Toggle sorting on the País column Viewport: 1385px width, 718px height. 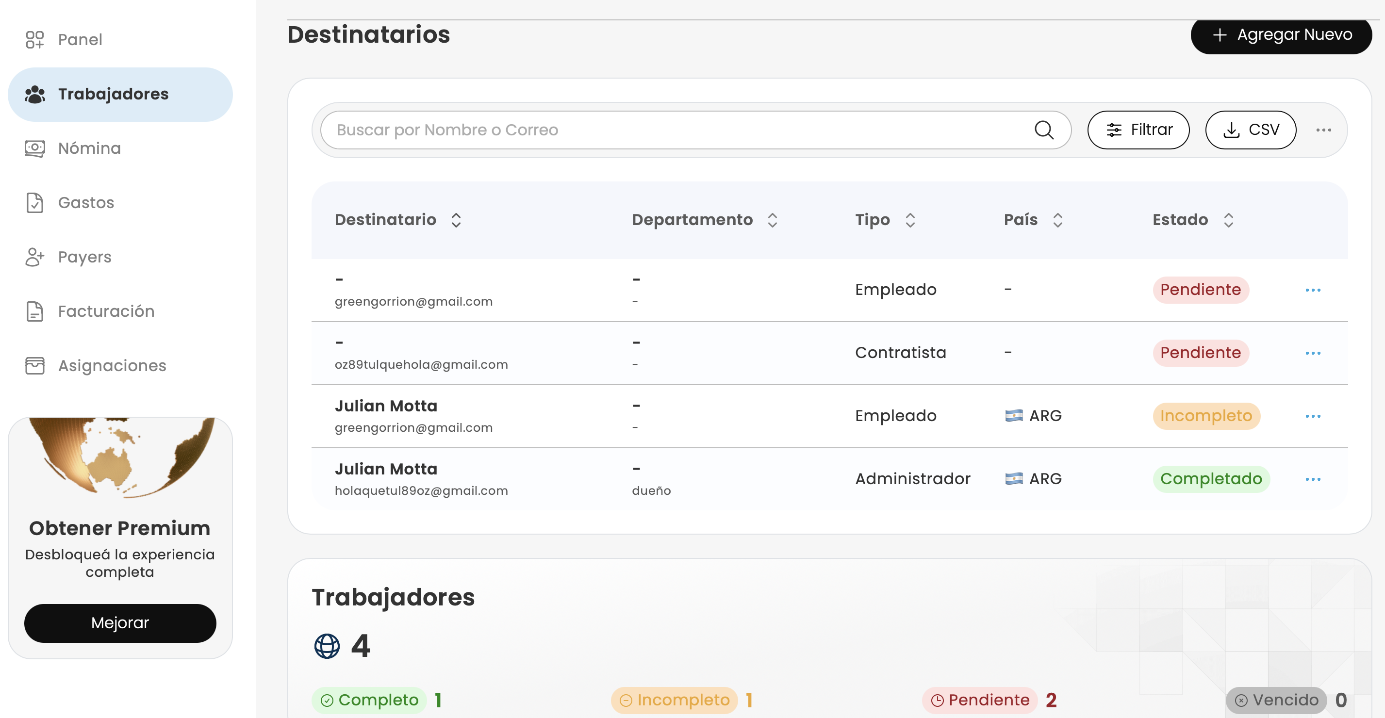pos(1057,220)
